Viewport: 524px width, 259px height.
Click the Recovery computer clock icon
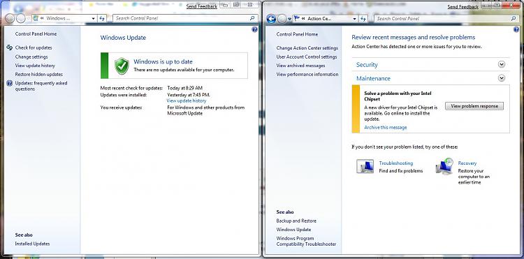click(x=444, y=166)
